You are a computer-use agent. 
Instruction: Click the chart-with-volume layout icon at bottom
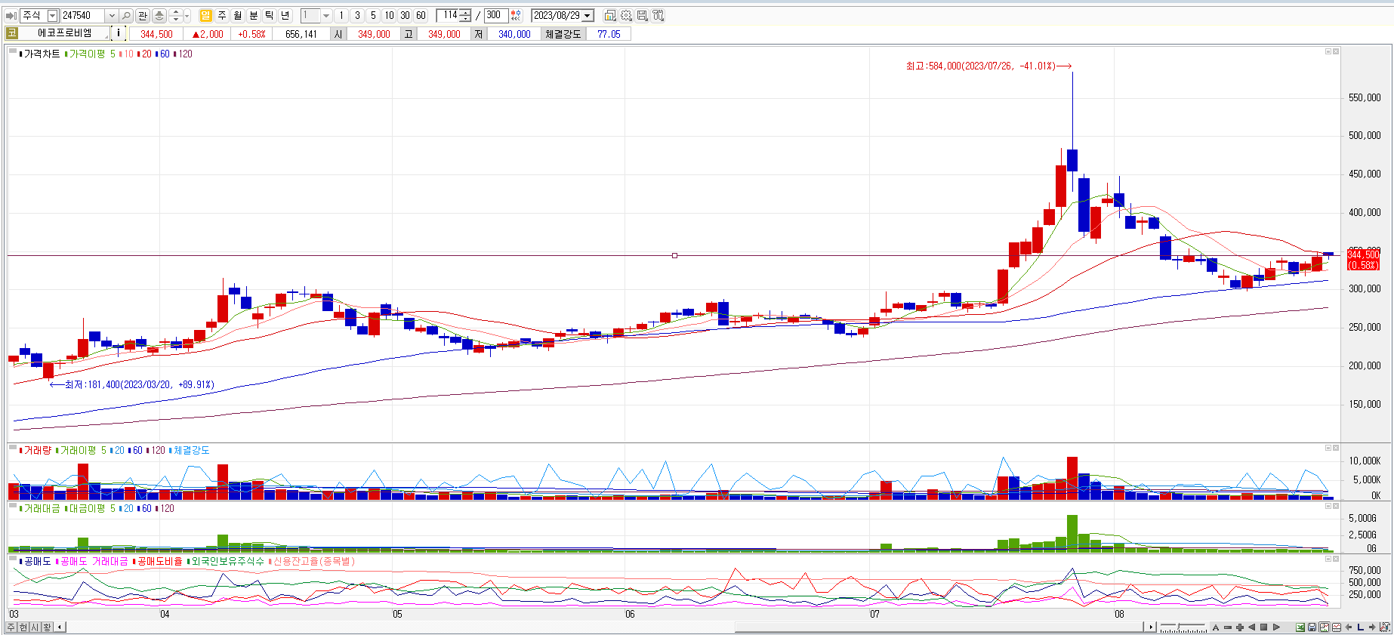pos(1325,627)
